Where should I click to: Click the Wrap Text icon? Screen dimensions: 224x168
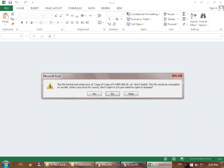click(x=99, y=16)
